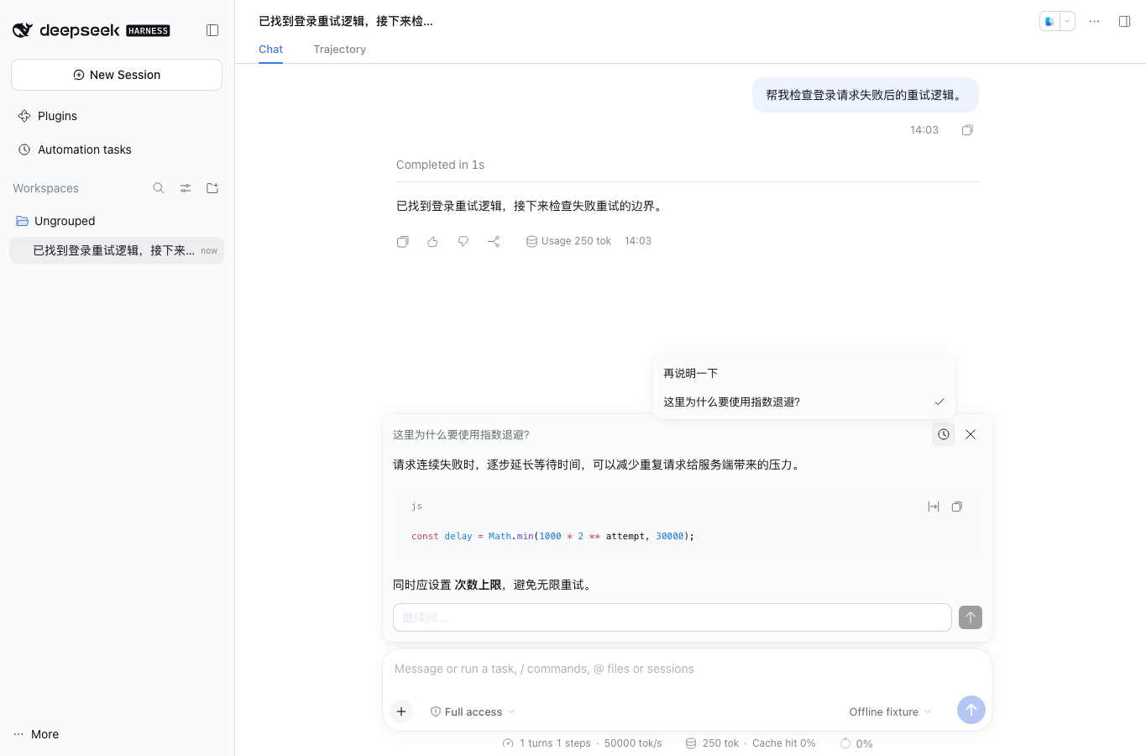Click the code line const delay
Image resolution: width=1146 pixels, height=756 pixels.
[552, 536]
